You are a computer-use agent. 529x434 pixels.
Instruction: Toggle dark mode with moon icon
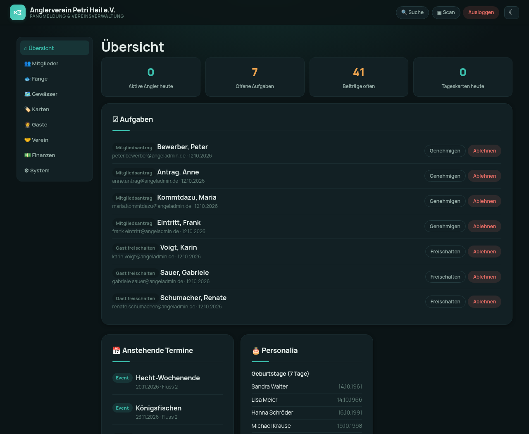[511, 12]
